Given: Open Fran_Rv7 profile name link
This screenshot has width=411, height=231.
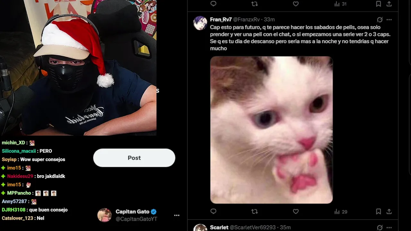Looking at the screenshot, I should (221, 20).
